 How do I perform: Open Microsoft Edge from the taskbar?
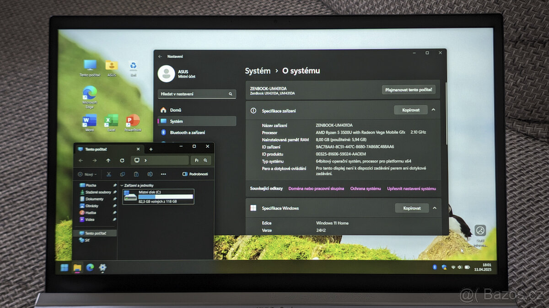click(90, 268)
